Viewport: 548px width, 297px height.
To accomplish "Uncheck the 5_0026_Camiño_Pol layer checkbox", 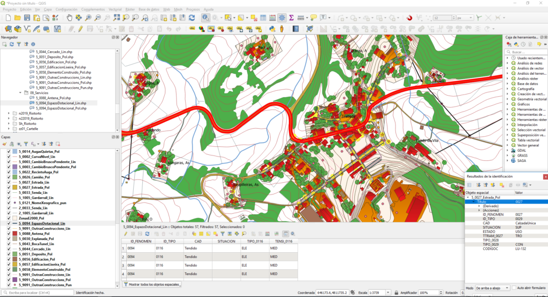I will click(x=9, y=177).
